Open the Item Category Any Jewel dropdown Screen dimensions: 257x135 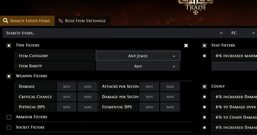pyautogui.click(x=138, y=56)
